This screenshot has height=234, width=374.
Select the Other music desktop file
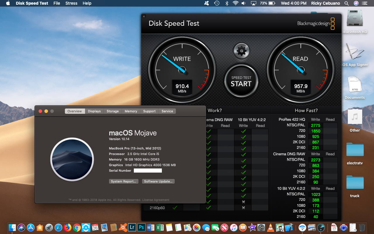(x=355, y=121)
